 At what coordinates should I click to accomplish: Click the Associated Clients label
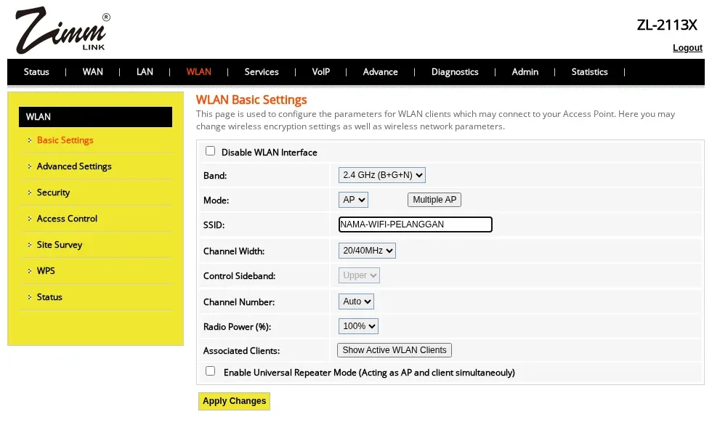[241, 351]
